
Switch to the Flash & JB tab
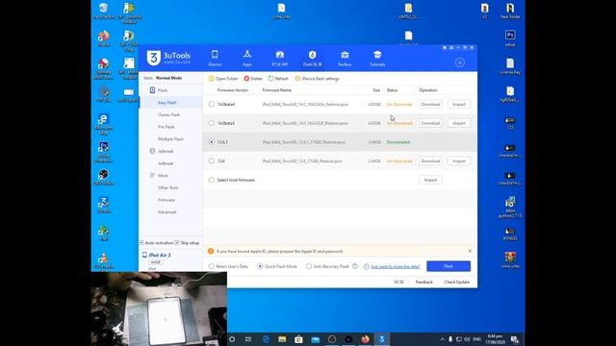[x=312, y=58]
